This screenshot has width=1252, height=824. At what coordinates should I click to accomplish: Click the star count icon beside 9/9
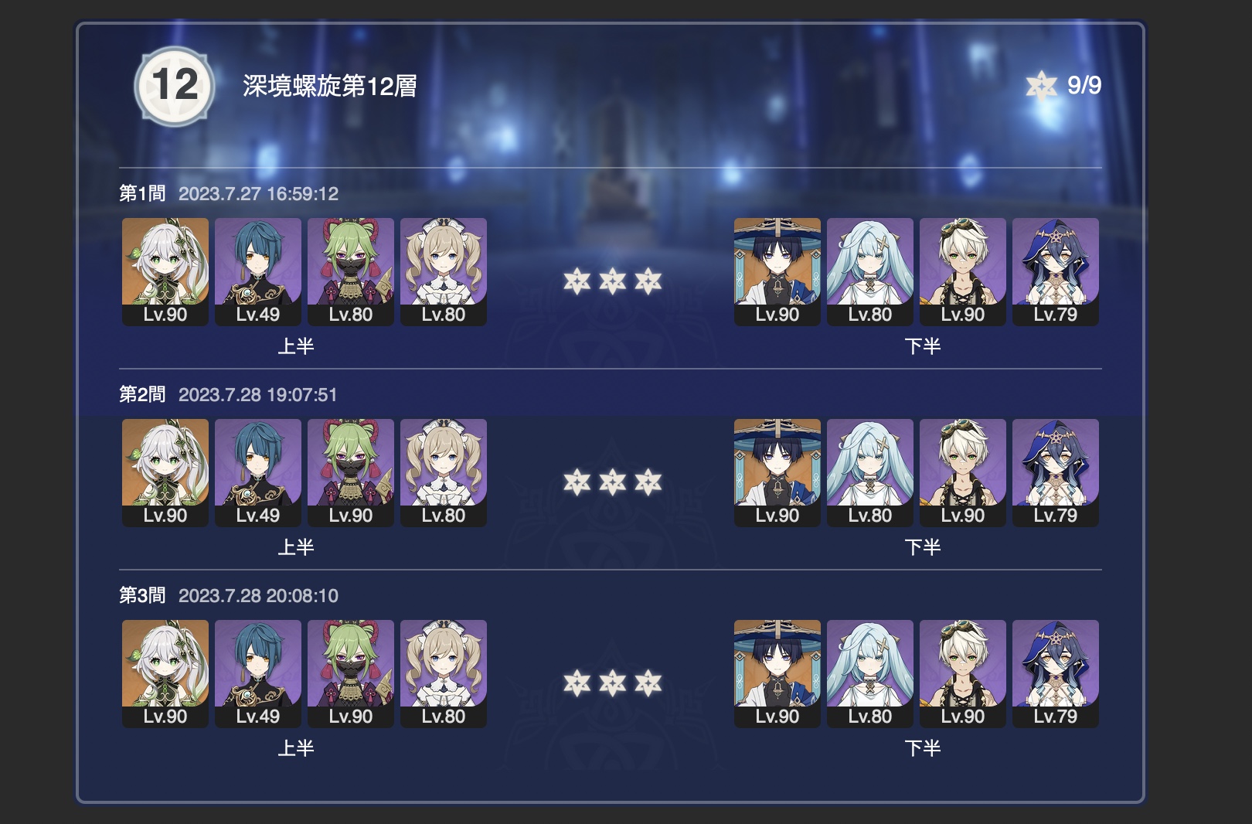click(1041, 85)
